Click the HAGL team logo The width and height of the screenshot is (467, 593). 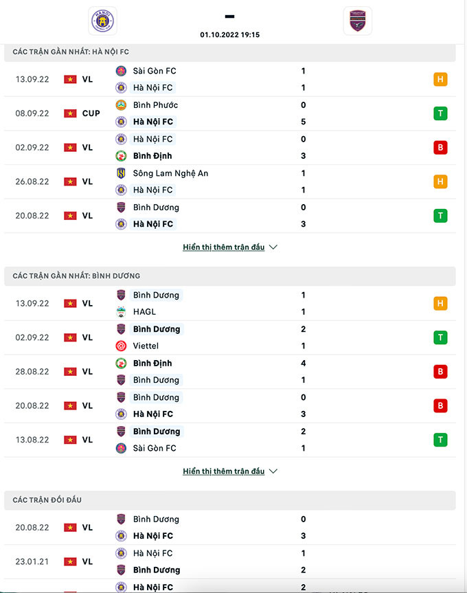[x=121, y=312]
